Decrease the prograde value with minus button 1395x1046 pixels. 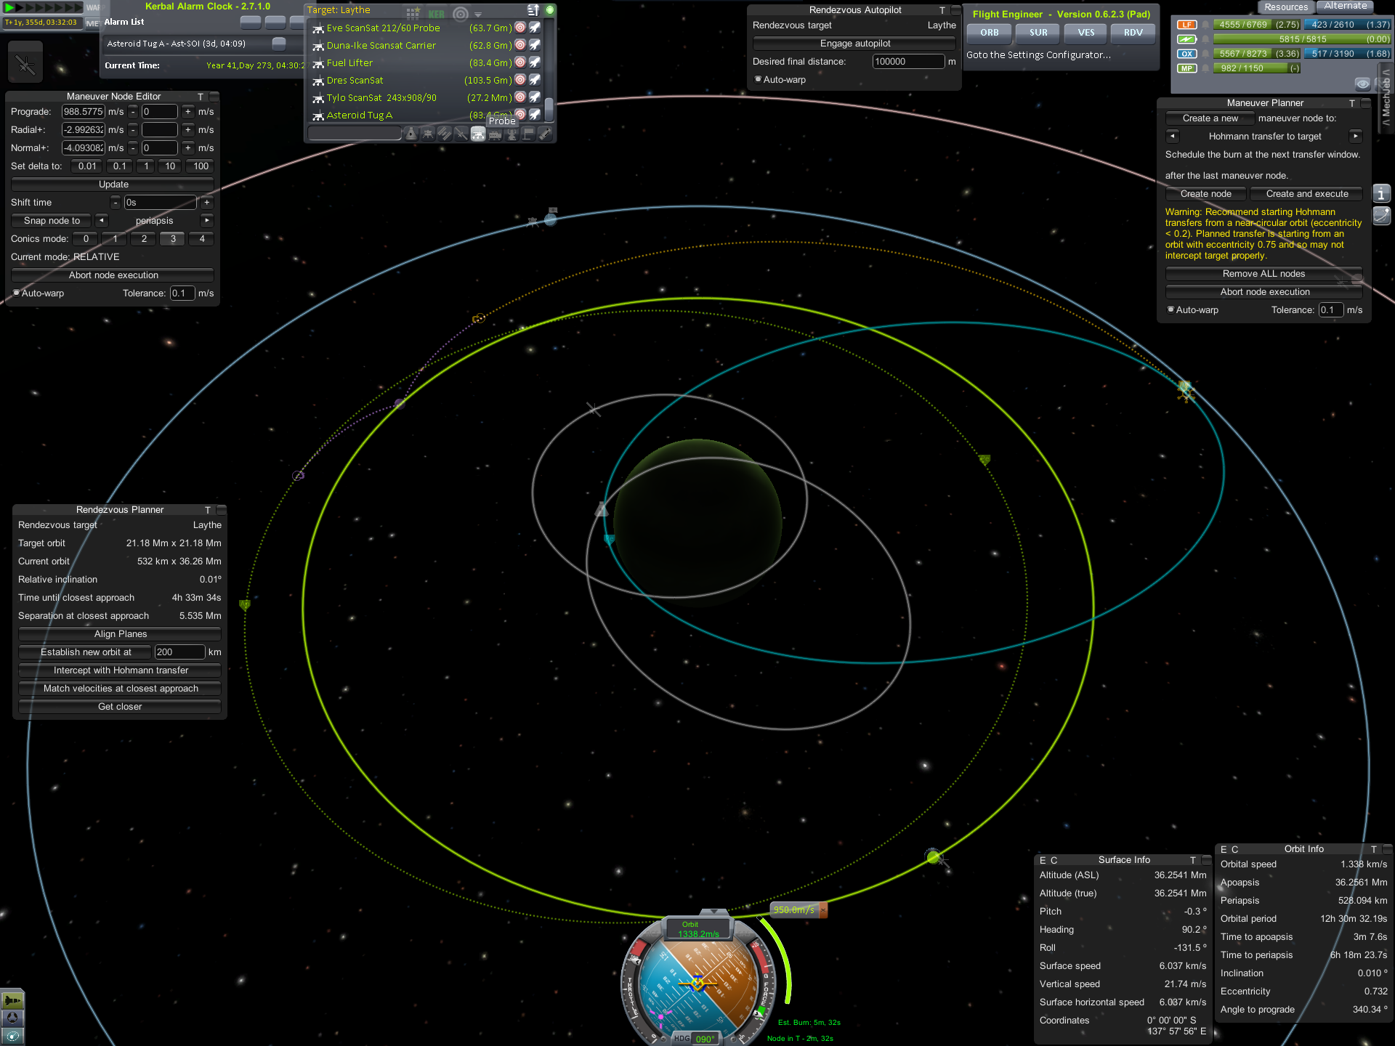[x=133, y=112]
